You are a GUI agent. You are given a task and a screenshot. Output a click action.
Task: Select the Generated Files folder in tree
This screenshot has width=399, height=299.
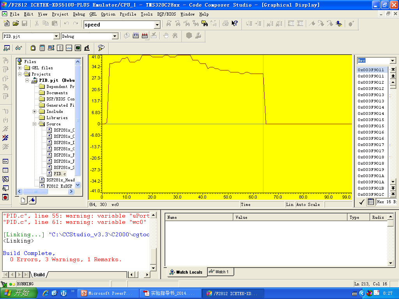tap(57, 105)
